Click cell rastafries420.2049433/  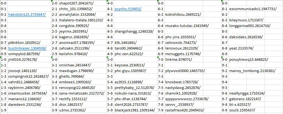coord(185,110)
